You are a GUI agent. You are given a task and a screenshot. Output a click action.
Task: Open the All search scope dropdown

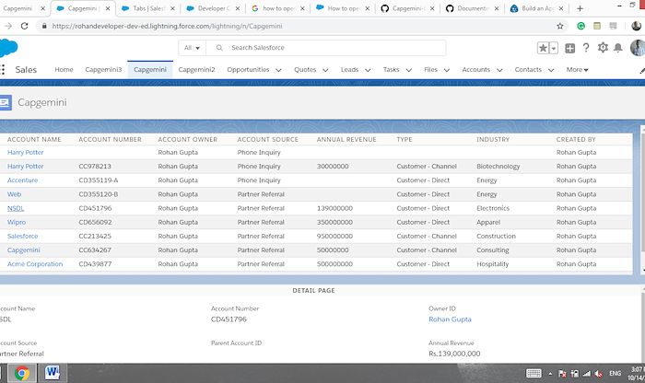coord(192,48)
